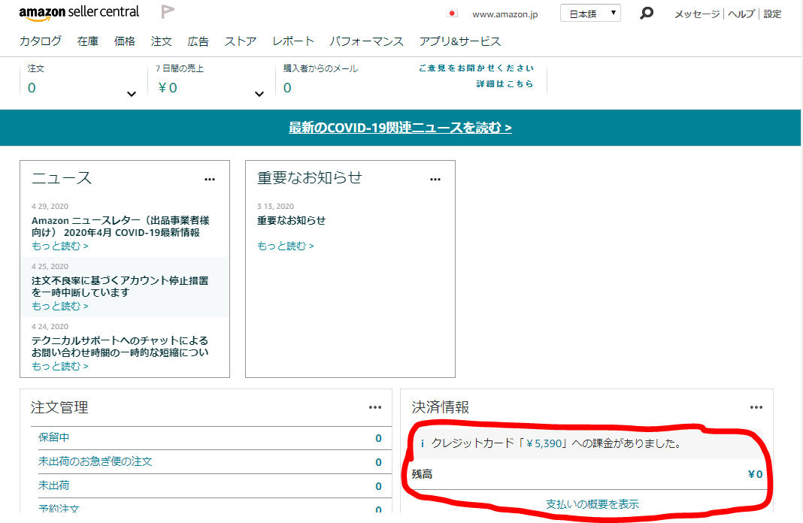Viewport: 803px width, 523px height.
Task: Open the テクニカルサポート chat news headline
Action: [120, 346]
